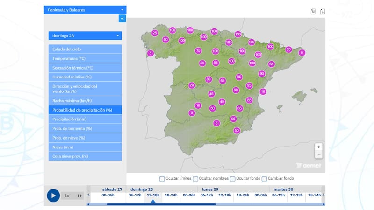Open the domingo 28 day dropdown
Screen dimensions: 374x210
click(85, 36)
